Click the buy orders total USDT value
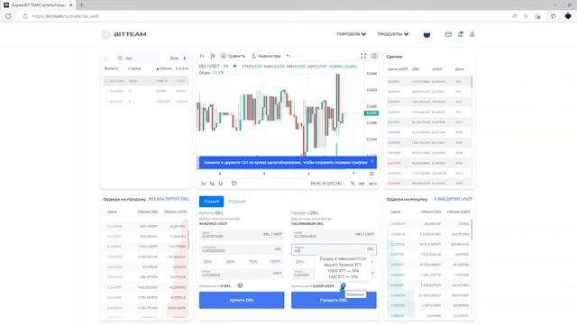 [453, 199]
